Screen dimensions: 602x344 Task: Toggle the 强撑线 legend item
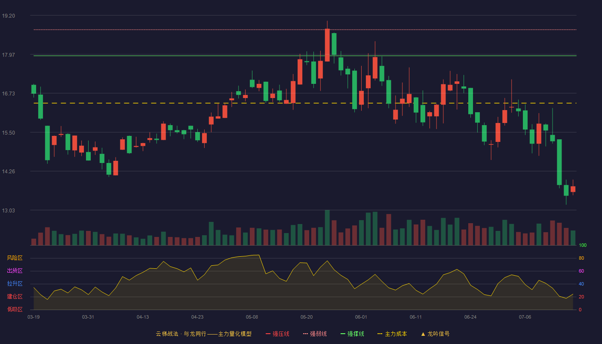352,334
